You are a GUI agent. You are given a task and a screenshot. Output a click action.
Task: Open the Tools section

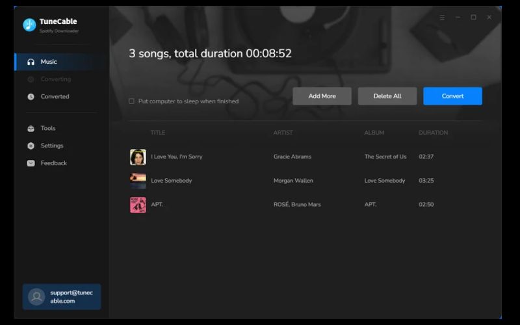pyautogui.click(x=48, y=129)
